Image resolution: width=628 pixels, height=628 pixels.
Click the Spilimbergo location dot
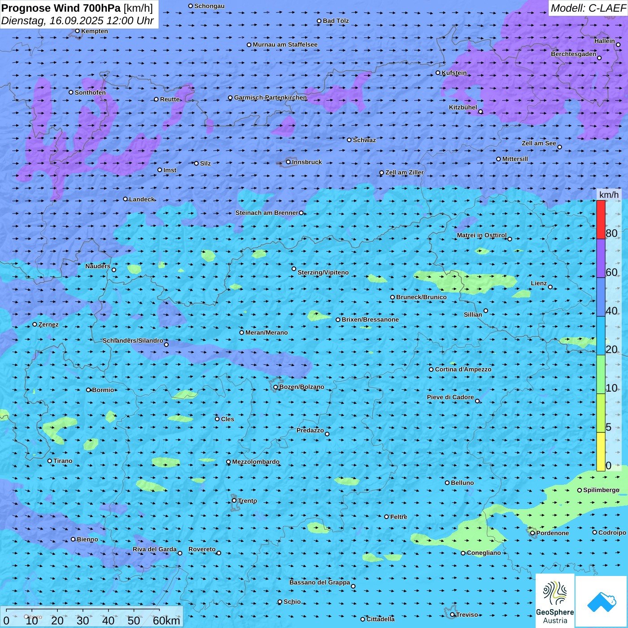click(x=580, y=490)
